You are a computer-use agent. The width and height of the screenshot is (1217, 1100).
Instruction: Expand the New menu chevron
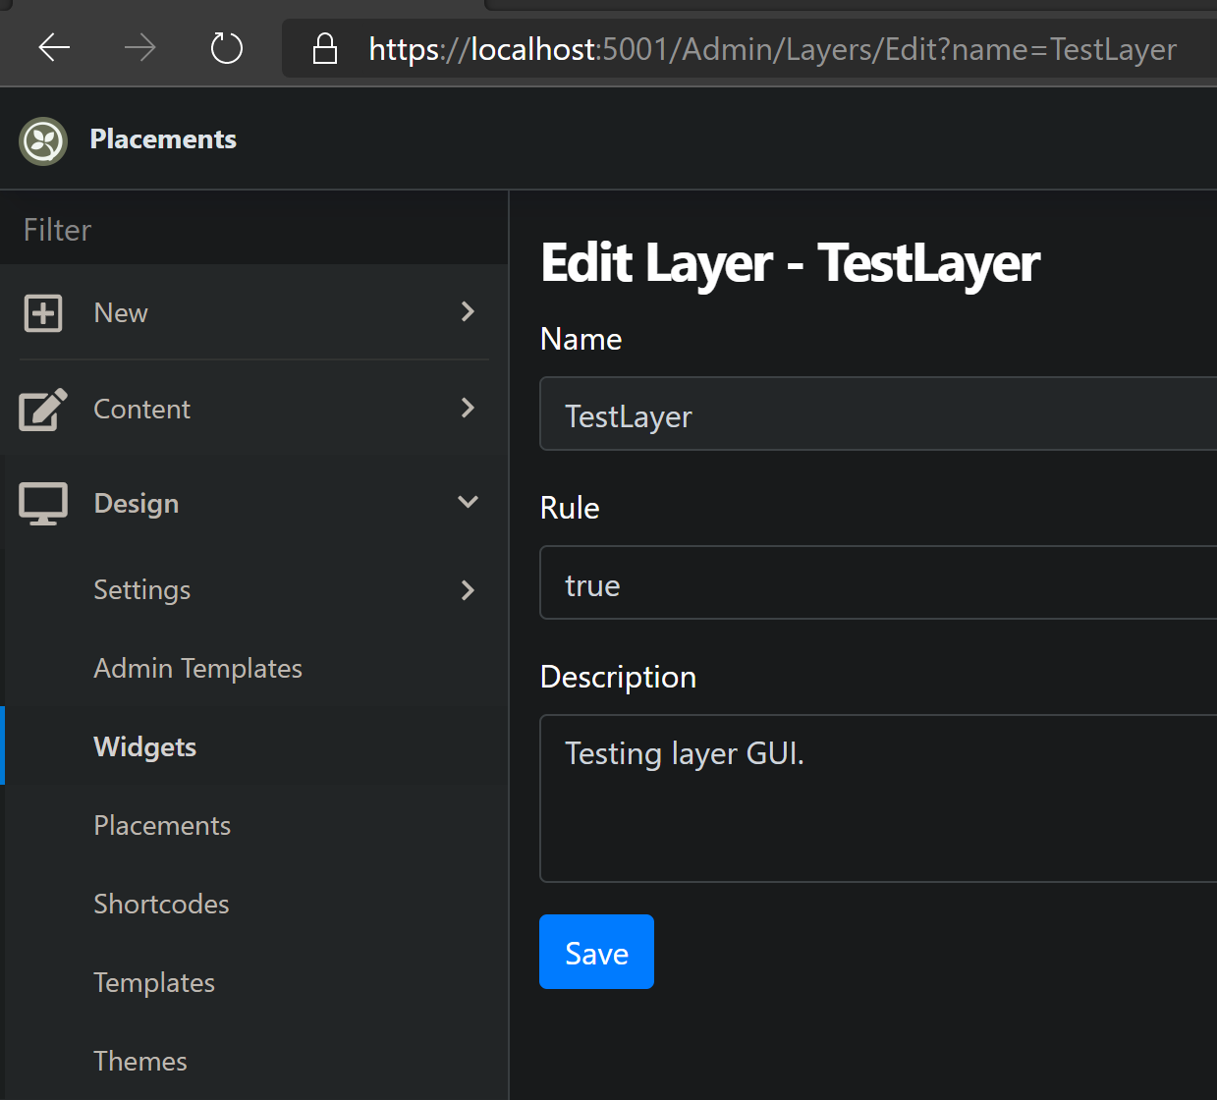[468, 311]
